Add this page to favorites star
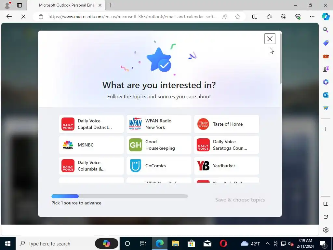The width and height of the screenshot is (333, 250). pos(238,17)
